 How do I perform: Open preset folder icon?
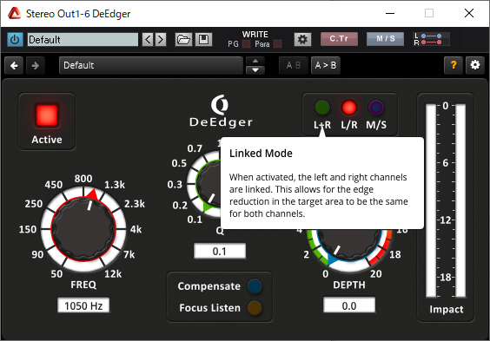[183, 40]
